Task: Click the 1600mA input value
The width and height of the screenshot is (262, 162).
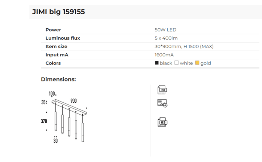Action: pyautogui.click(x=164, y=55)
